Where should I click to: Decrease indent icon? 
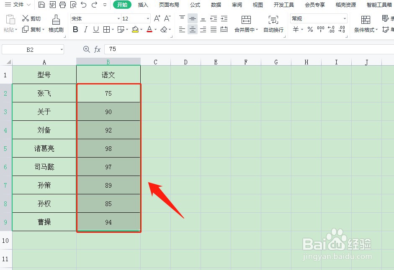tap(214, 18)
